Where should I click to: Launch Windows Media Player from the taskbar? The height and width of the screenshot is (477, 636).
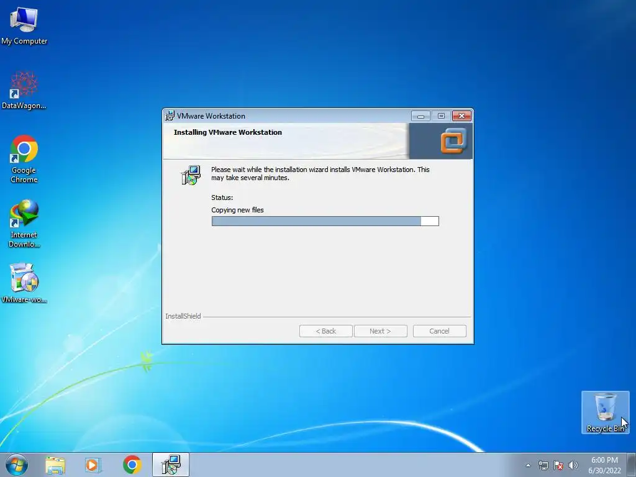[x=93, y=465]
